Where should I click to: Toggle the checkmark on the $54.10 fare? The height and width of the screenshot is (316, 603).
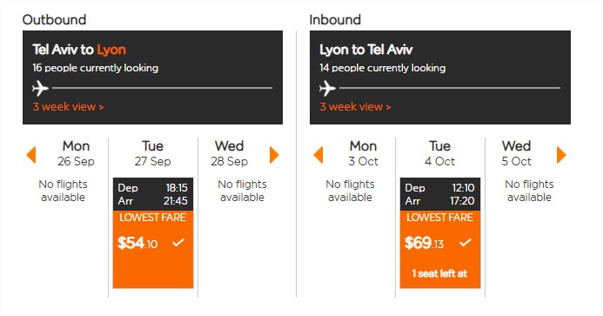[178, 243]
